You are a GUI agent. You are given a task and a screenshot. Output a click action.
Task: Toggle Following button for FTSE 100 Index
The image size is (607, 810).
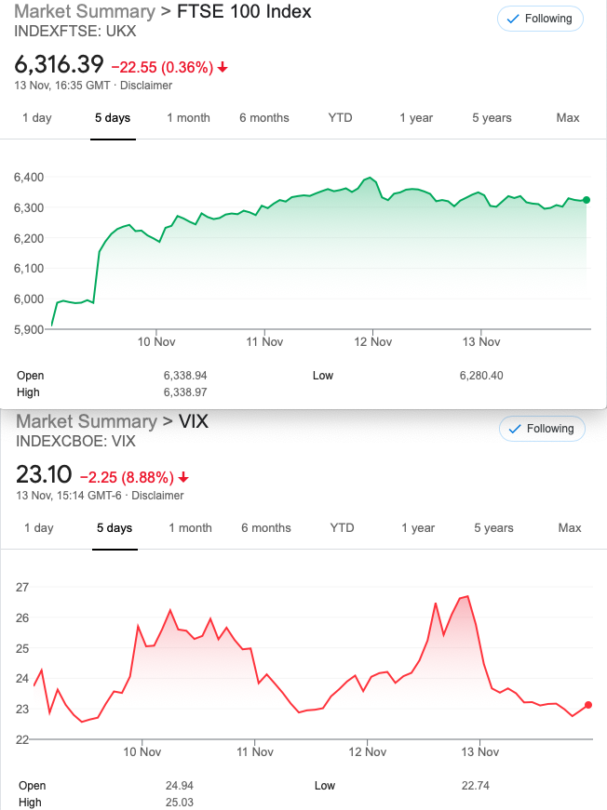tap(540, 19)
